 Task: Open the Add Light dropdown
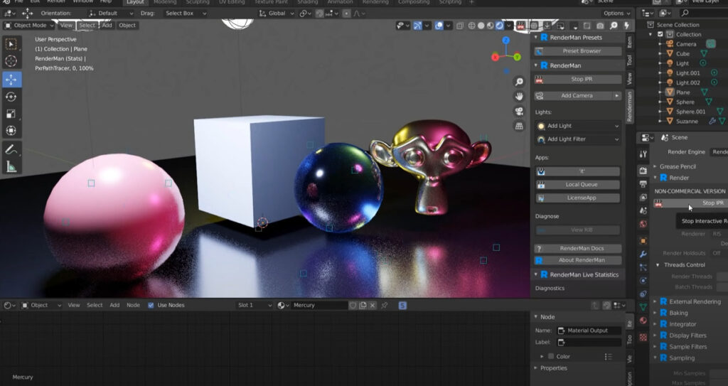point(577,126)
